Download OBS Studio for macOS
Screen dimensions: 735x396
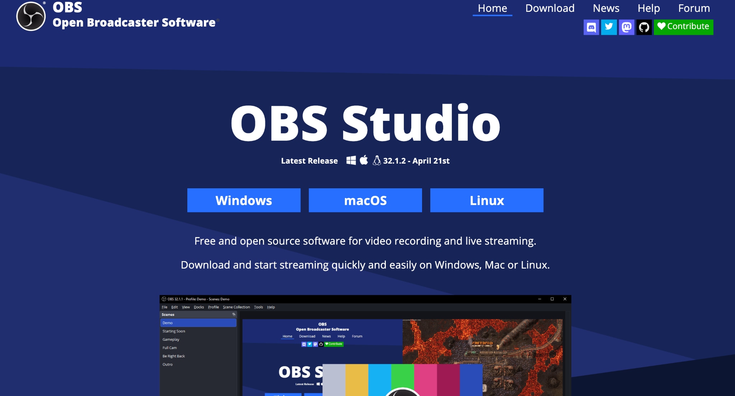click(365, 200)
